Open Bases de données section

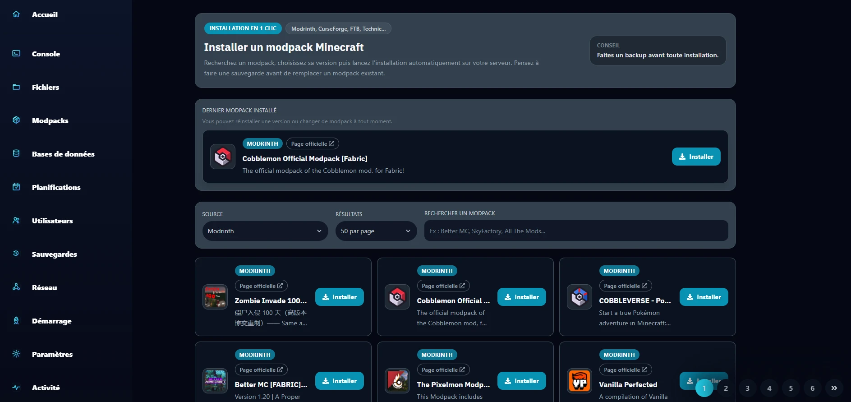(63, 154)
